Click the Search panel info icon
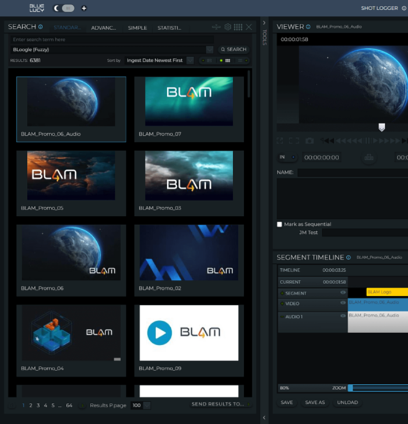408x424 pixels. click(41, 27)
